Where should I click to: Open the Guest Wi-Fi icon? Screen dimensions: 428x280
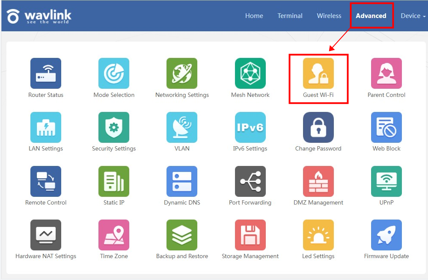318,73
